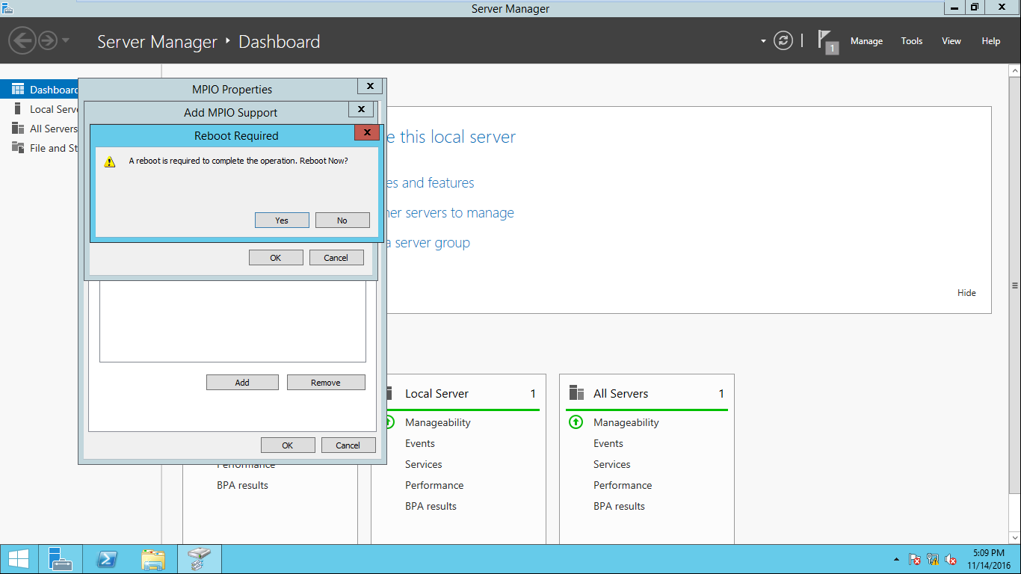Click the Action Center flag in system tray

[x=914, y=558]
